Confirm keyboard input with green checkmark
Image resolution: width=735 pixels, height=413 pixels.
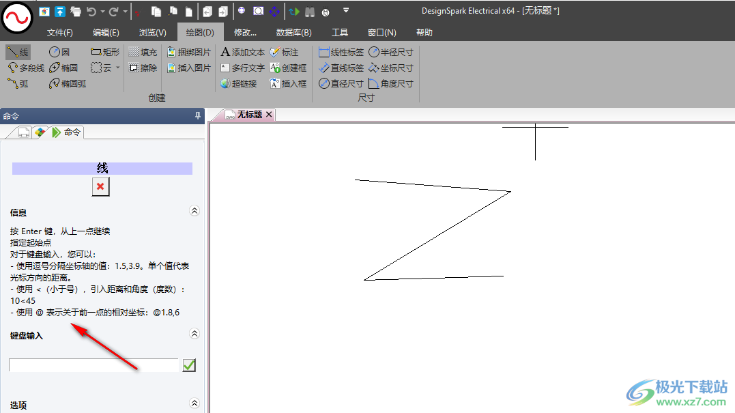pos(189,365)
